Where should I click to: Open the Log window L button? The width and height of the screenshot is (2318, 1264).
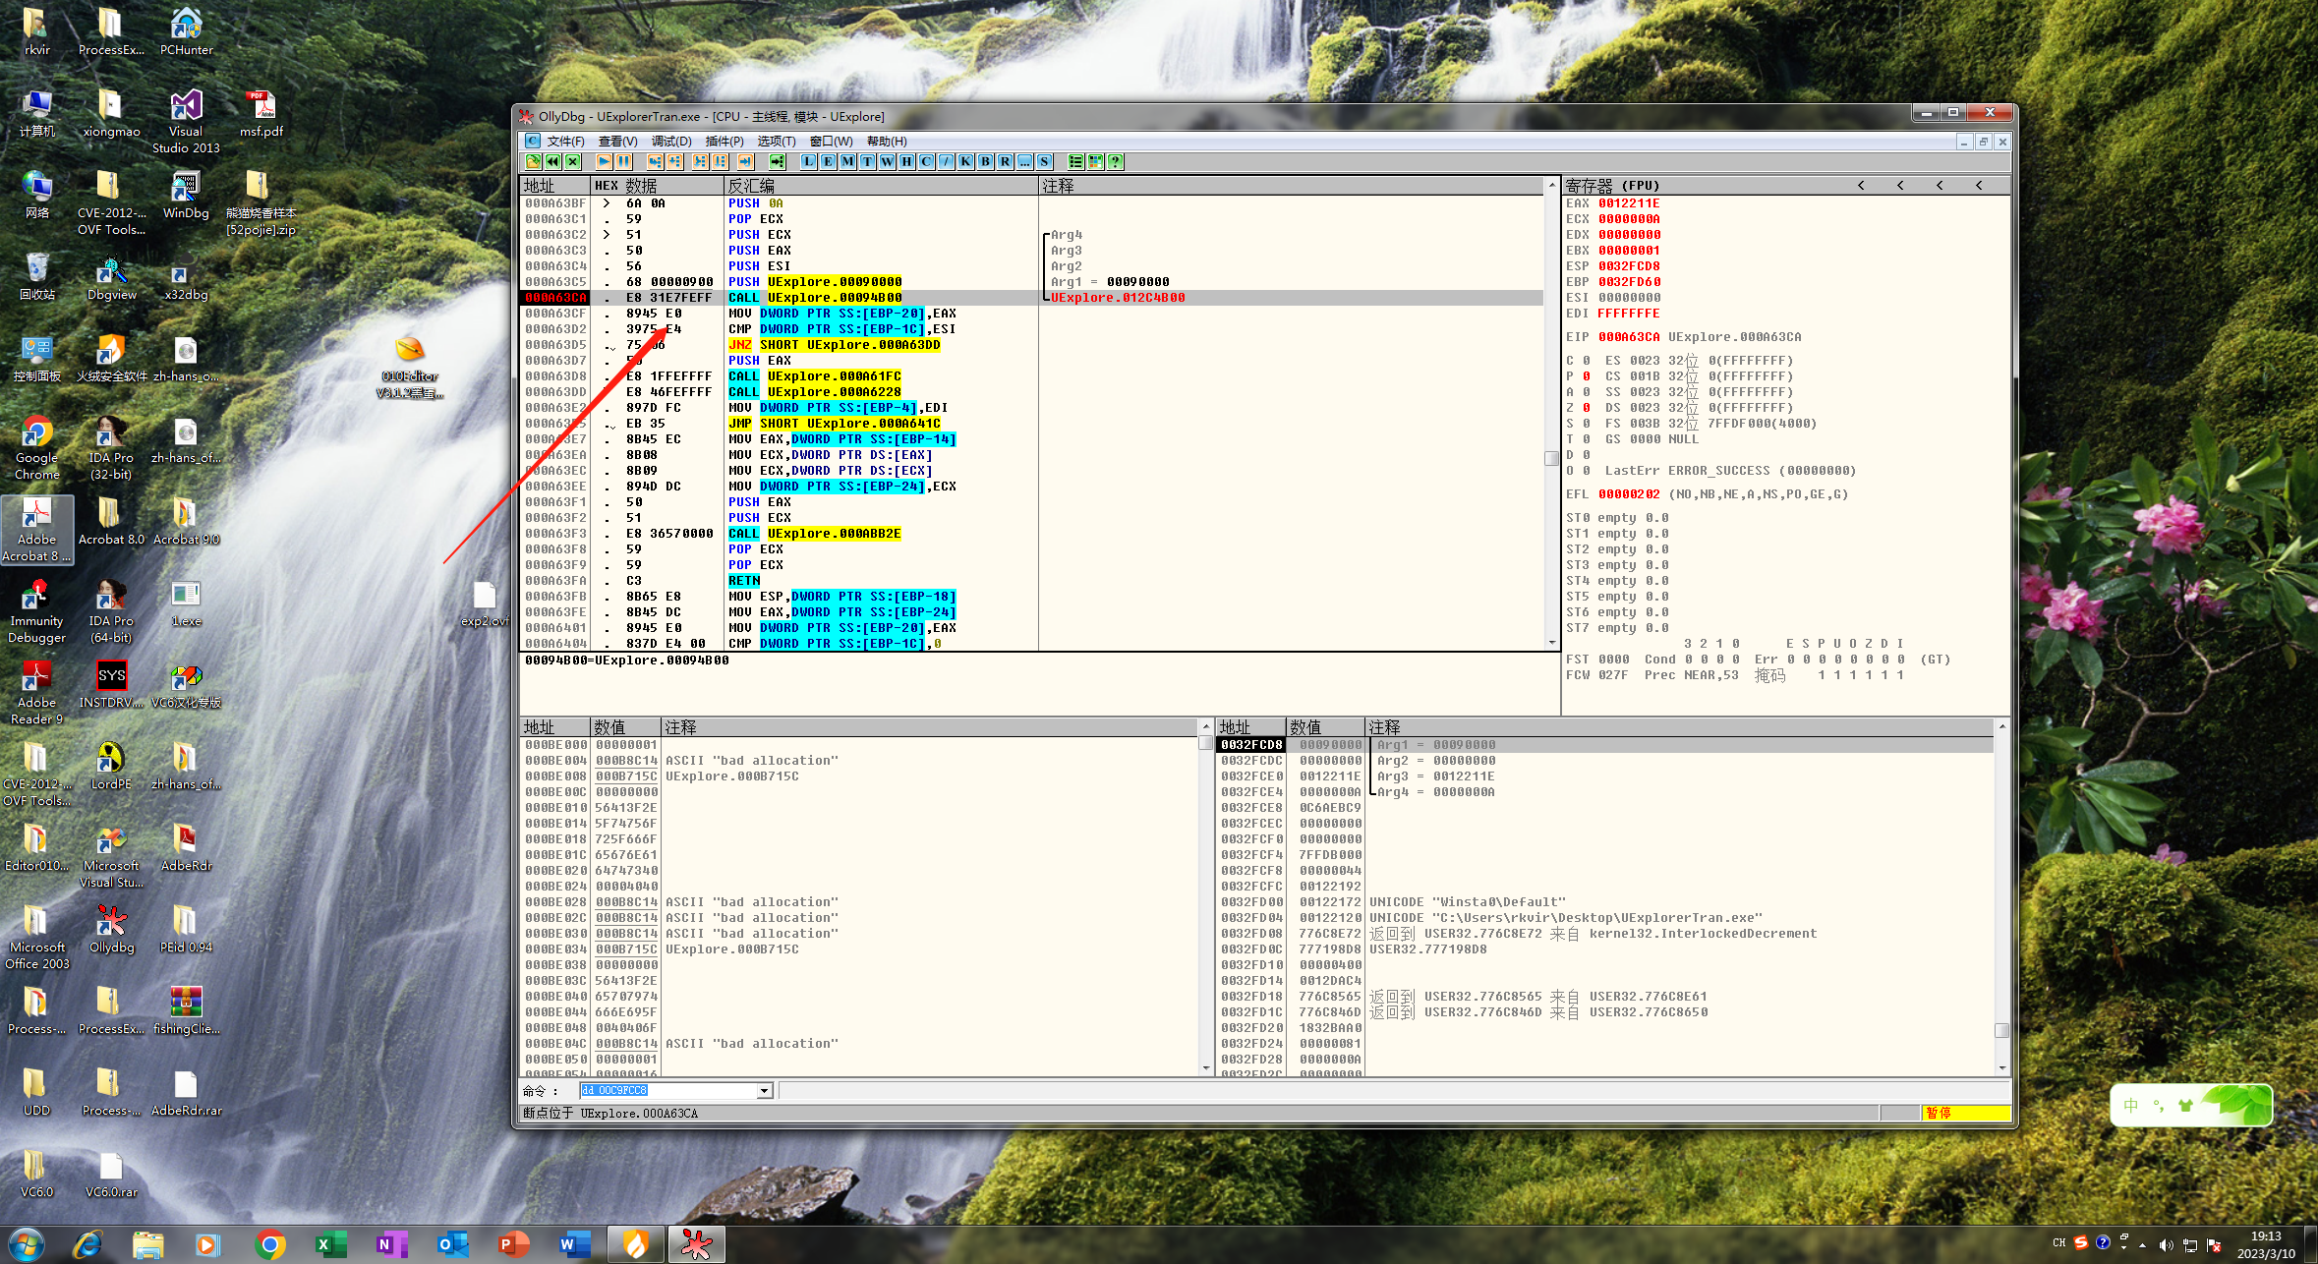point(808,161)
